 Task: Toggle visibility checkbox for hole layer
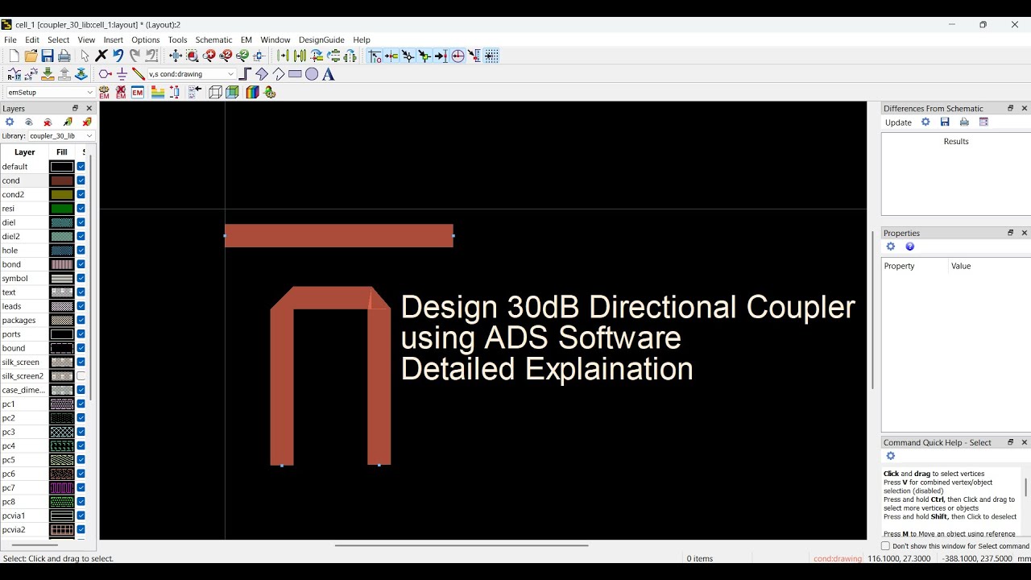(x=81, y=251)
